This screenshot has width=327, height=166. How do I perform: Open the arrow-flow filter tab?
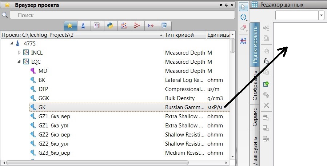(x=151, y=26)
